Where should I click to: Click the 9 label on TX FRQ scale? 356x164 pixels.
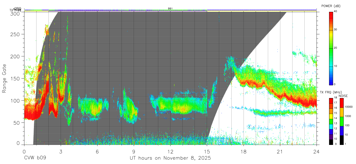(x=335, y=144)
